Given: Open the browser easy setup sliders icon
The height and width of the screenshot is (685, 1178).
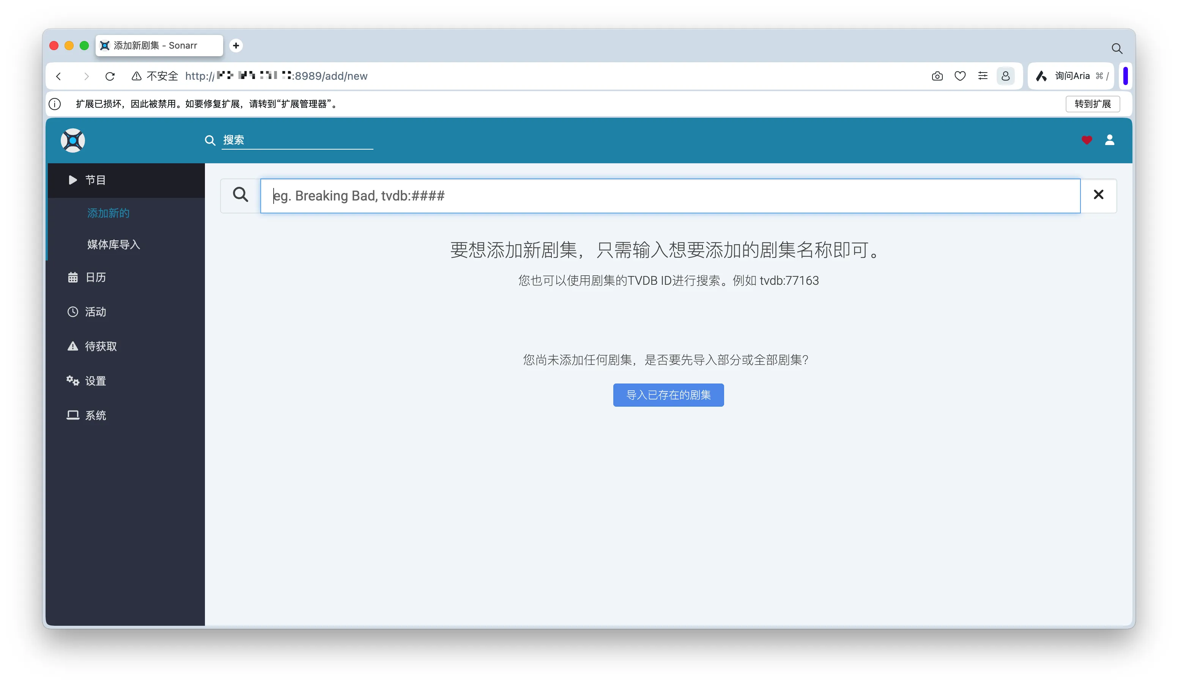Looking at the screenshot, I should click(983, 76).
